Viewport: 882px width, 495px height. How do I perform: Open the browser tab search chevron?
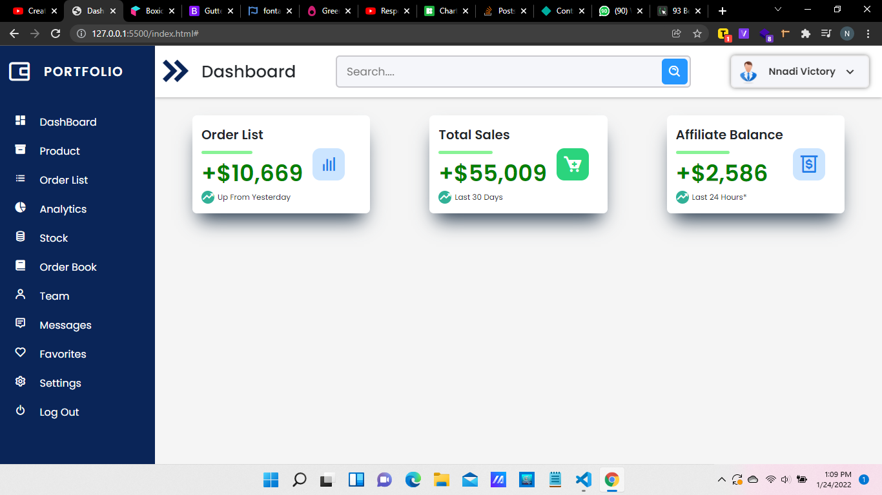[x=778, y=10]
